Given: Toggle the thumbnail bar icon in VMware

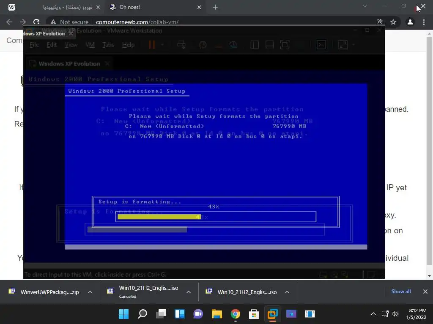Looking at the screenshot, I should 269,45.
